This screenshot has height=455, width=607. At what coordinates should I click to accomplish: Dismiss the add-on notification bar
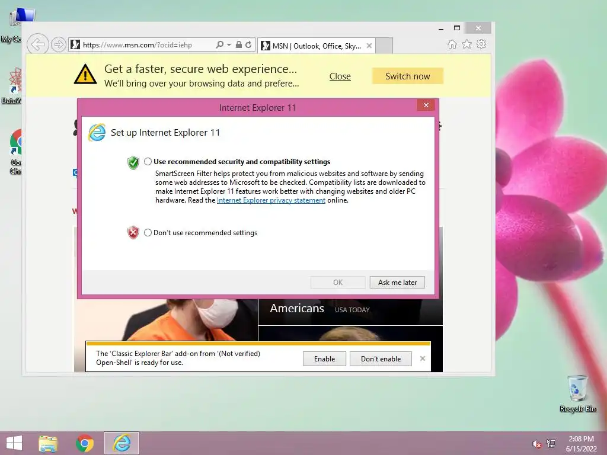(x=423, y=358)
